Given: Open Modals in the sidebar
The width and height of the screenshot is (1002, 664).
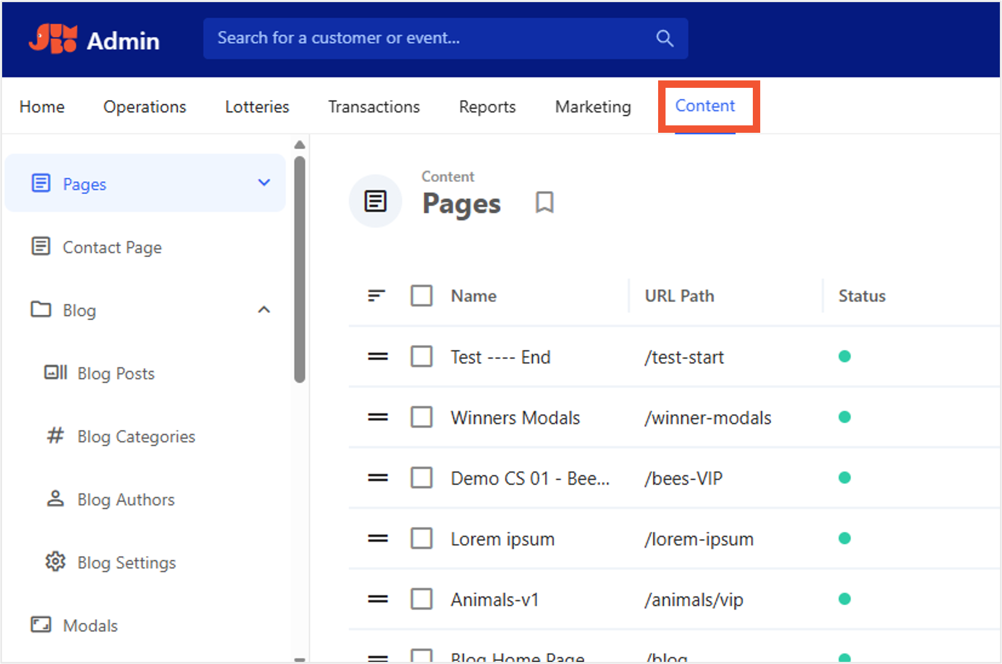Looking at the screenshot, I should coord(74,625).
